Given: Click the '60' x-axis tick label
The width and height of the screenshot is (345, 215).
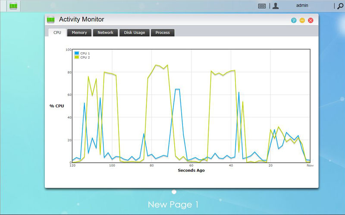Looking at the screenshot, I should 191,165.
